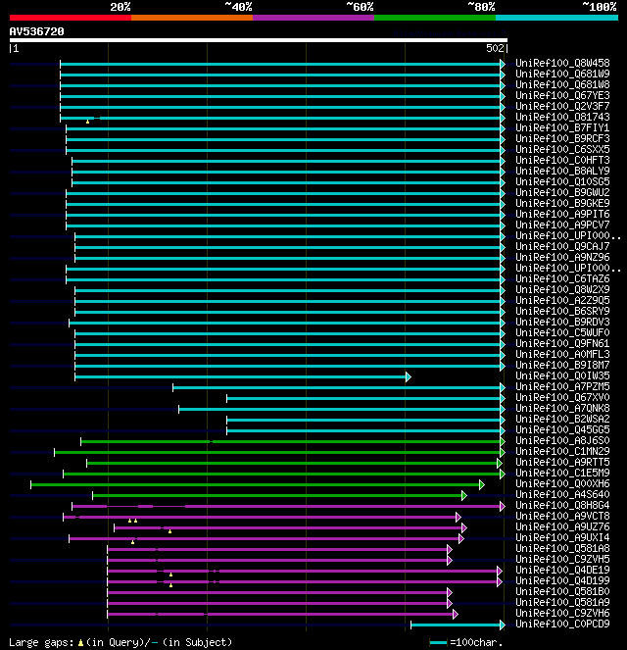
Task: Click the cyan ~100% identity legend segment
Action: [x=556, y=18]
